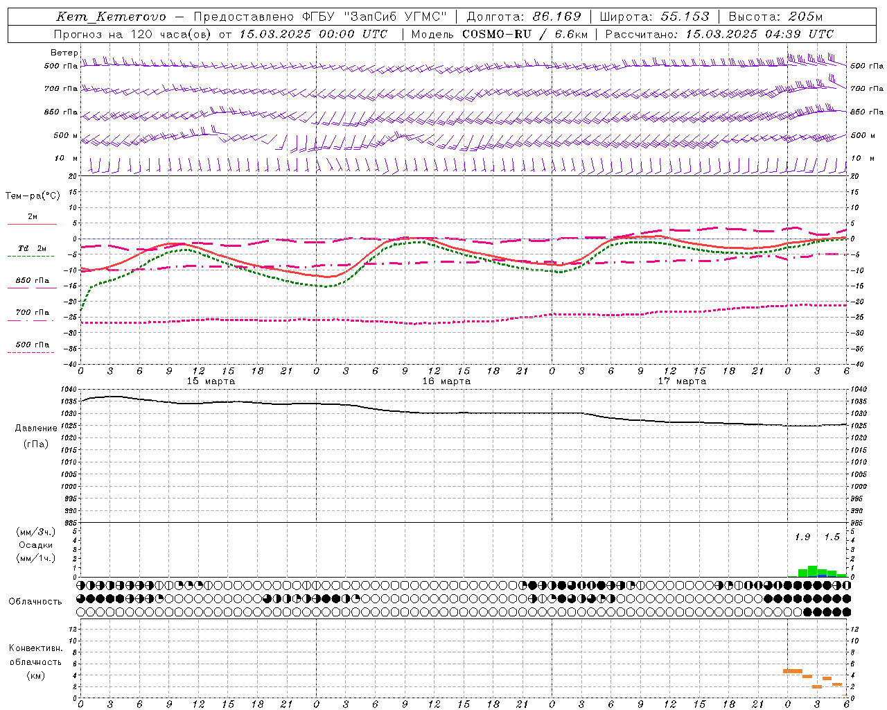Click the elevation label "Высота: 205м"
The width and height of the screenshot is (887, 710).
pyautogui.click(x=776, y=17)
